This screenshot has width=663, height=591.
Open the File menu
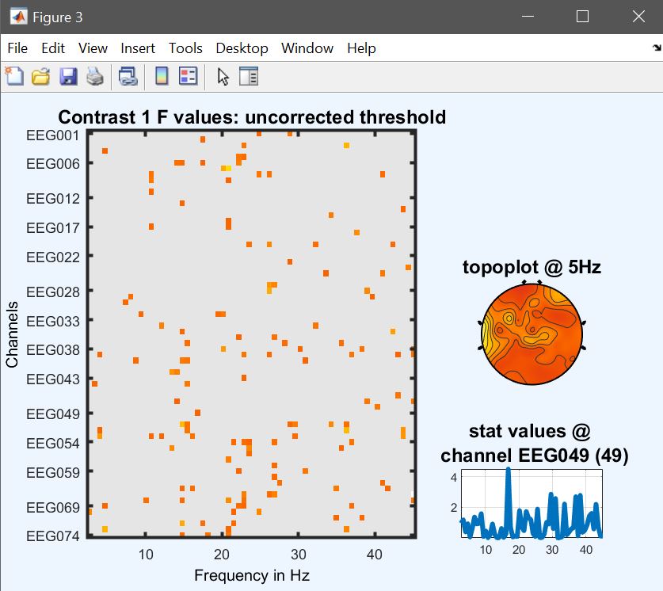coord(17,48)
